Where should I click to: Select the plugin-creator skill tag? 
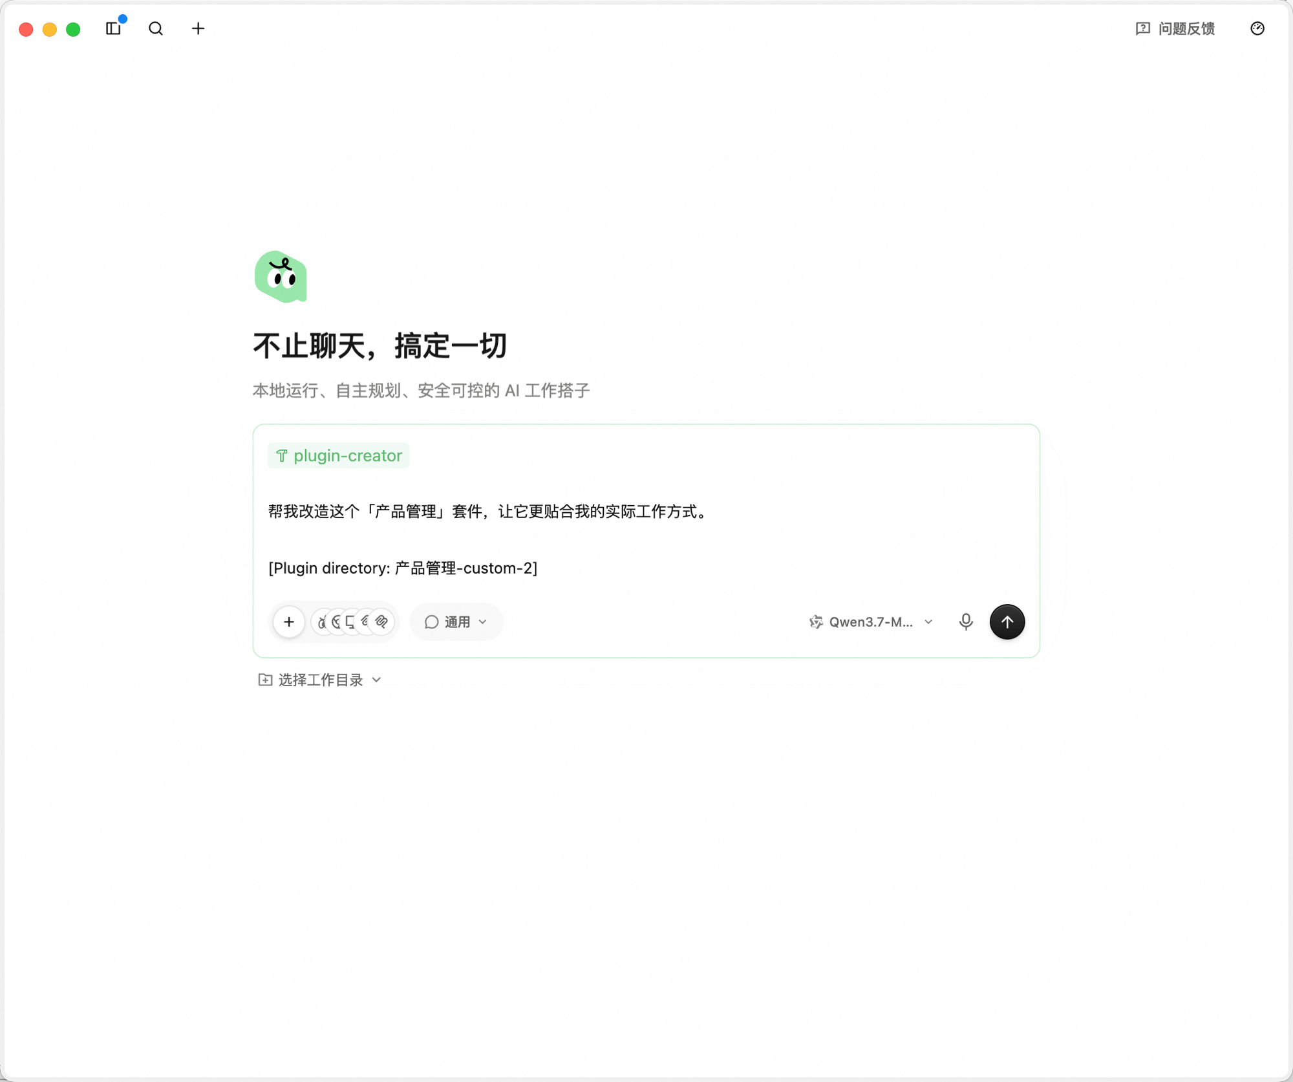[338, 455]
